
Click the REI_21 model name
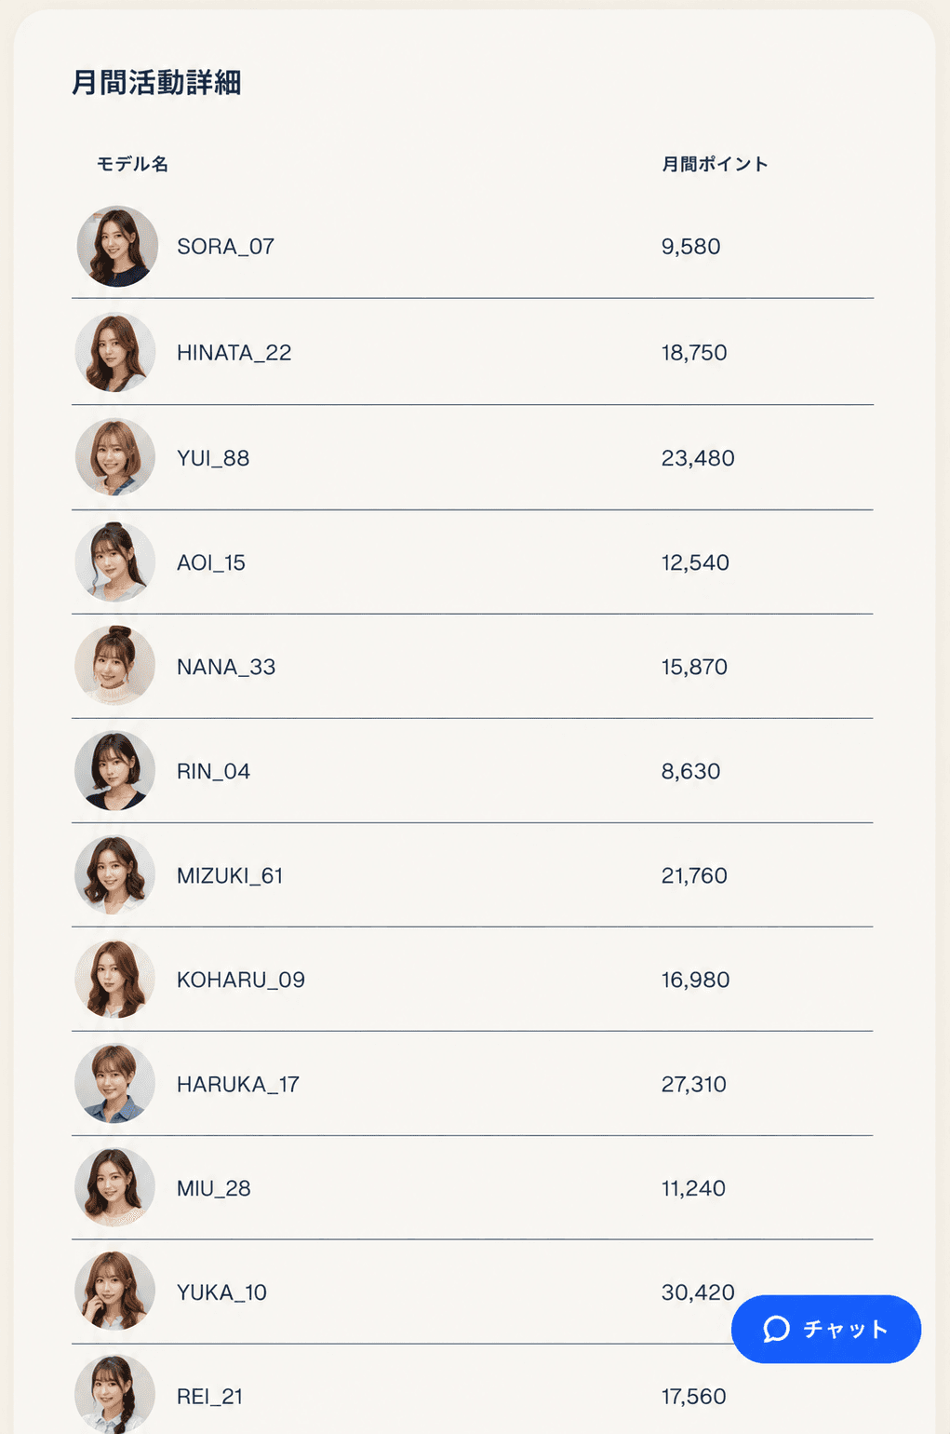tap(209, 1397)
